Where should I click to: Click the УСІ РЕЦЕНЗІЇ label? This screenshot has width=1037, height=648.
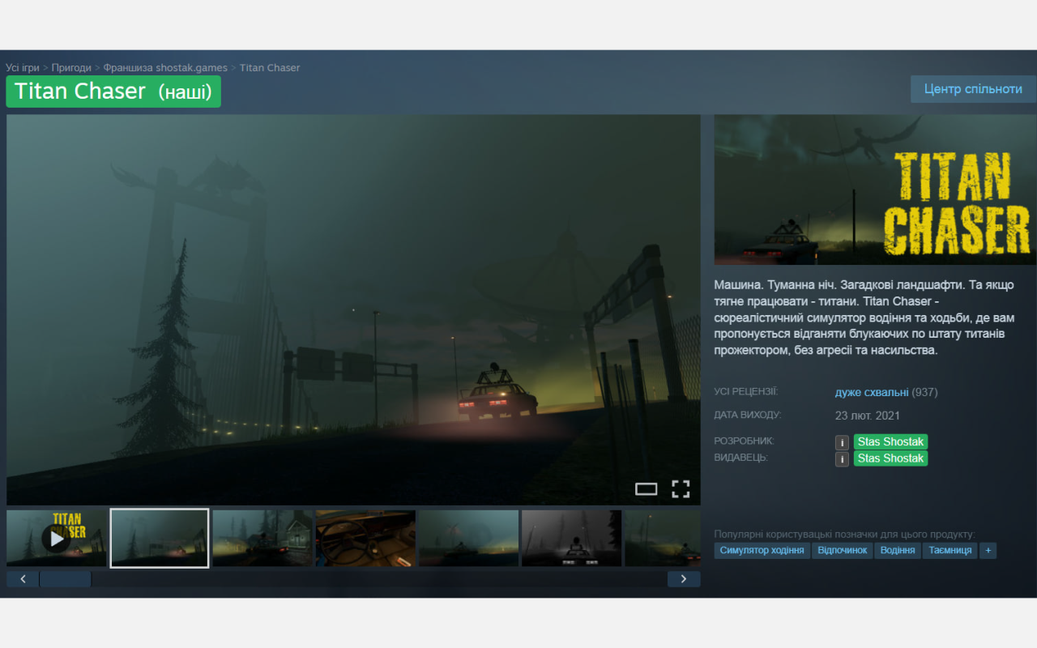[x=745, y=392]
